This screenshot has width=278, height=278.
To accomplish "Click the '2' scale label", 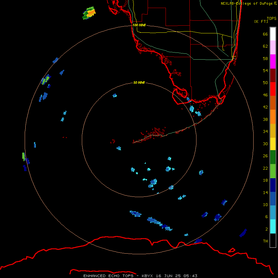I will (x=267, y=229).
